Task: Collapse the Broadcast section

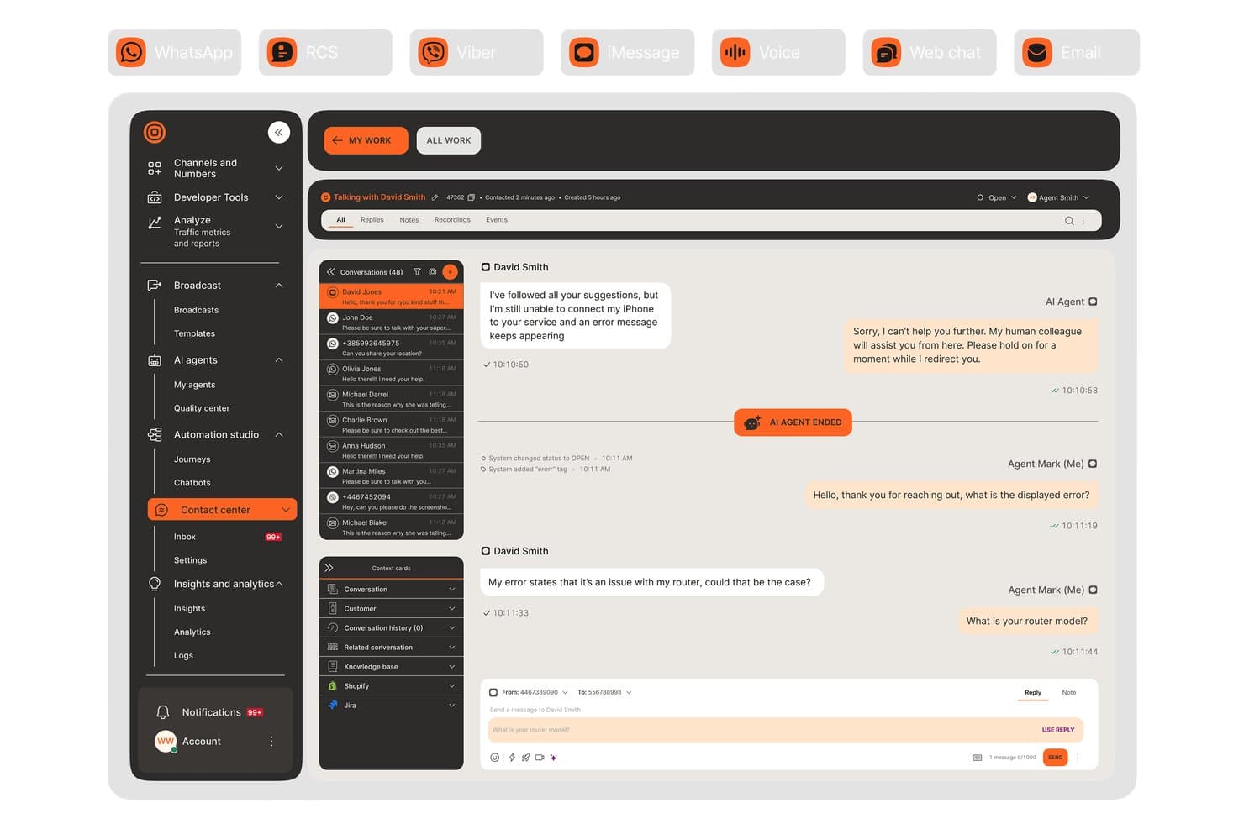Action: pyautogui.click(x=279, y=286)
